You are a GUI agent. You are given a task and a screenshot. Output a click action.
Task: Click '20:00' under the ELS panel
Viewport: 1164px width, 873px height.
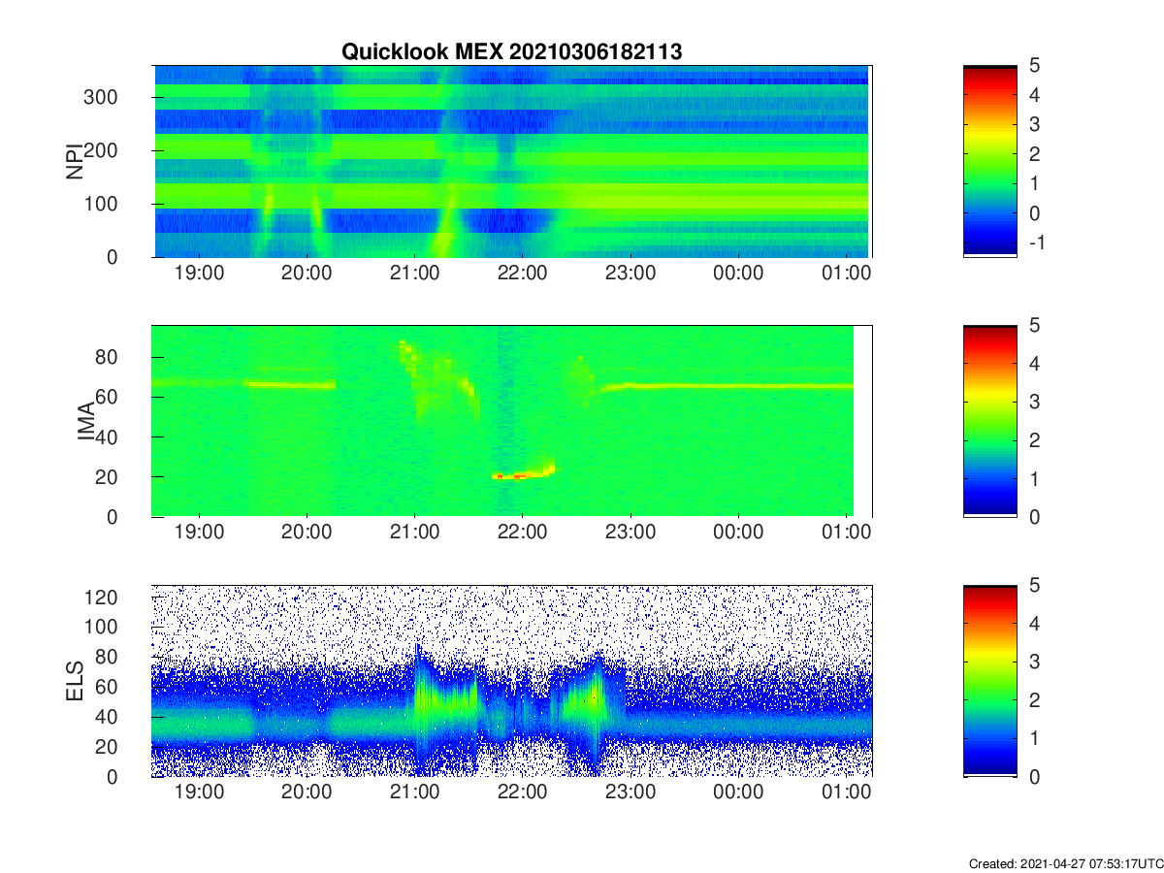click(x=307, y=793)
